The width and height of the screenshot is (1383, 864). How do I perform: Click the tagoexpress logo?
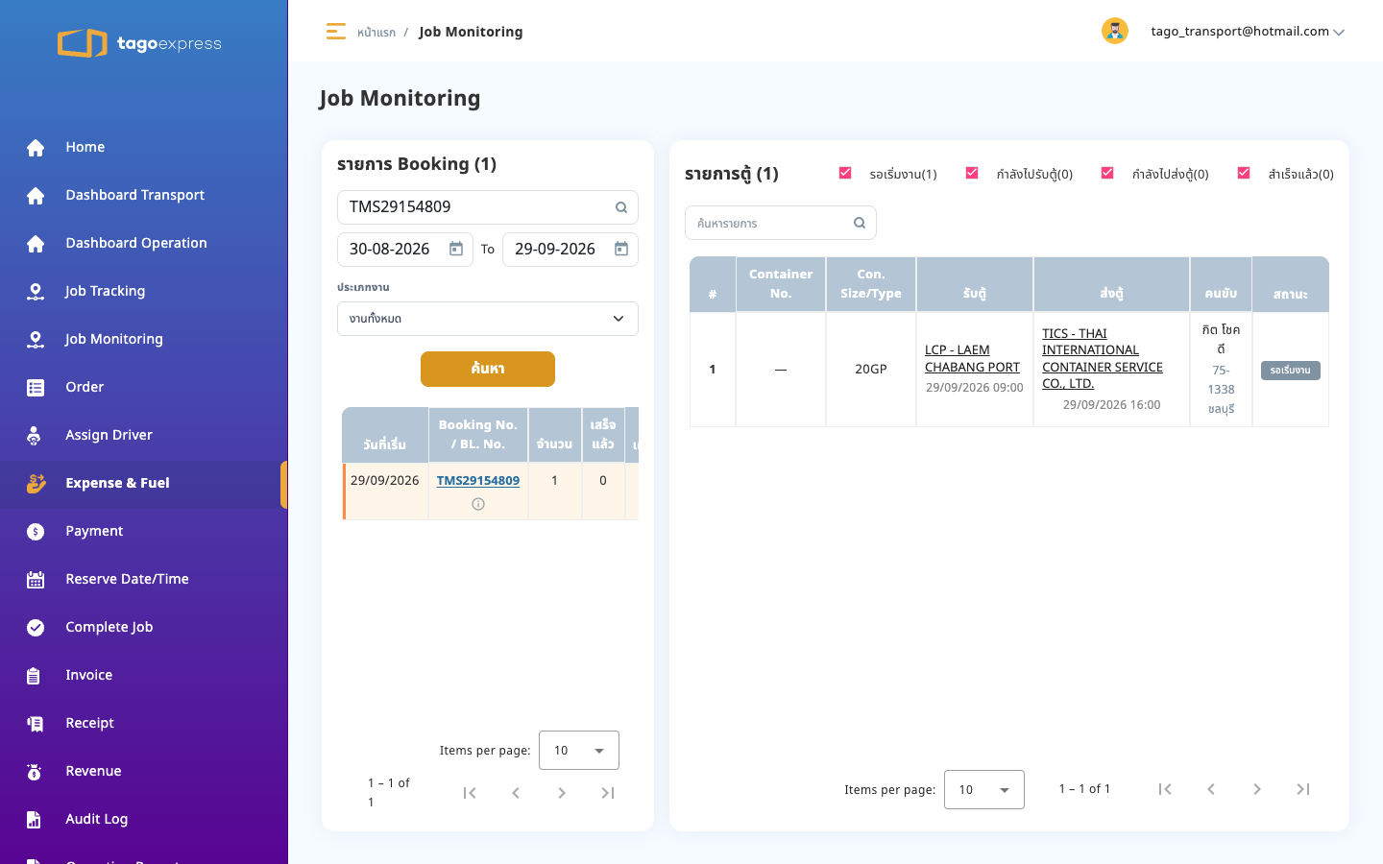click(139, 43)
